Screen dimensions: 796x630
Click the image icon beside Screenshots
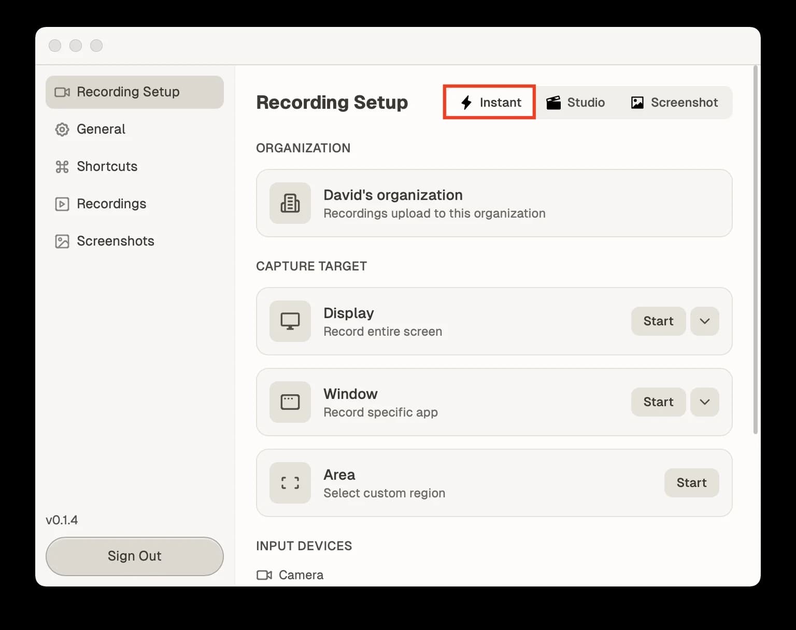[x=62, y=241]
